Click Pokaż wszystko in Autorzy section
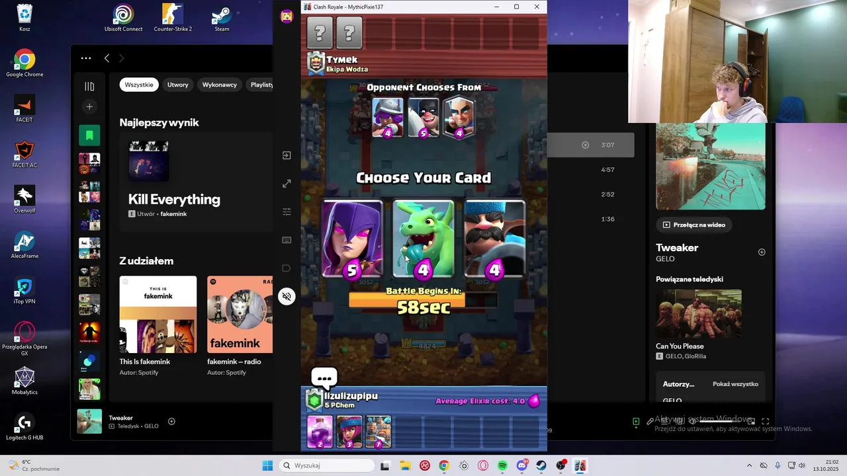The height and width of the screenshot is (476, 847). tap(735, 384)
